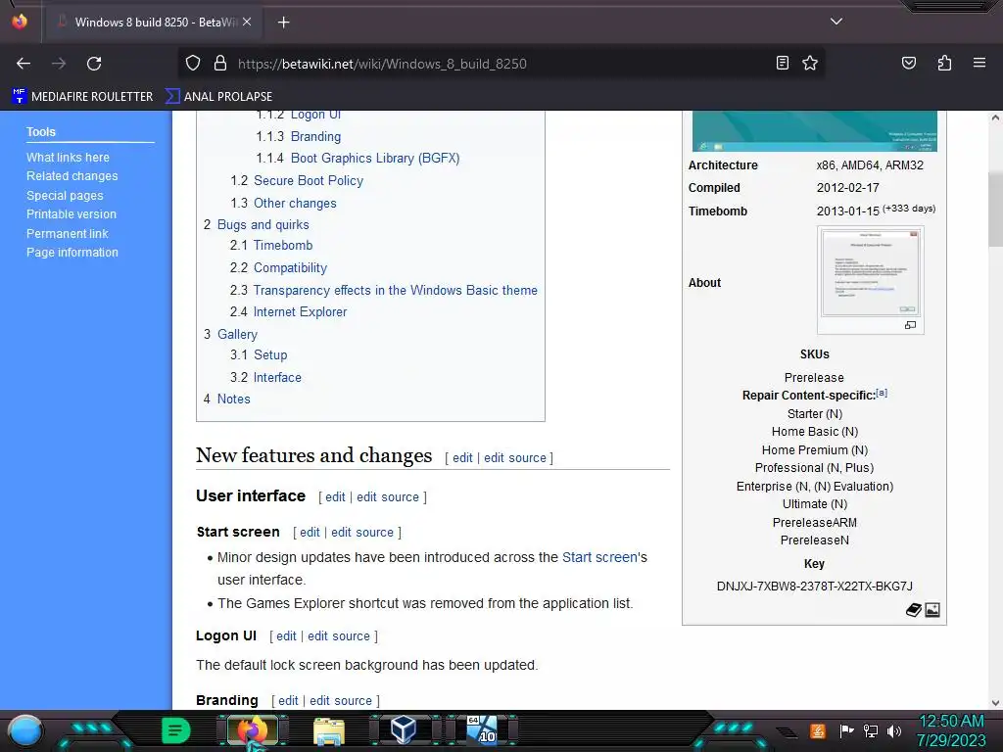Go to Special pages link
The height and width of the screenshot is (752, 1003).
[x=65, y=196]
